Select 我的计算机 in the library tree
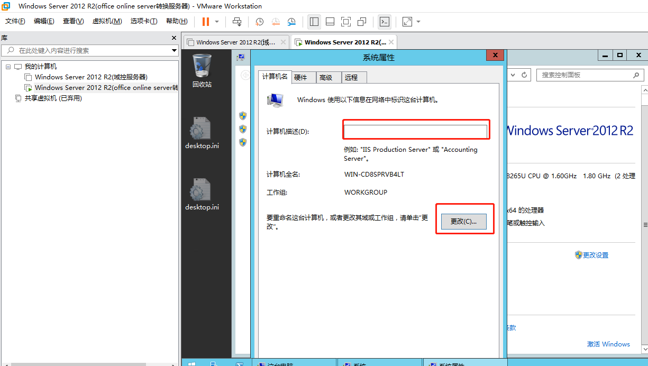 click(40, 67)
